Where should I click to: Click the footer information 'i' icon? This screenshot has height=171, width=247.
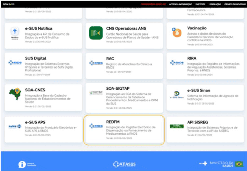point(22,164)
